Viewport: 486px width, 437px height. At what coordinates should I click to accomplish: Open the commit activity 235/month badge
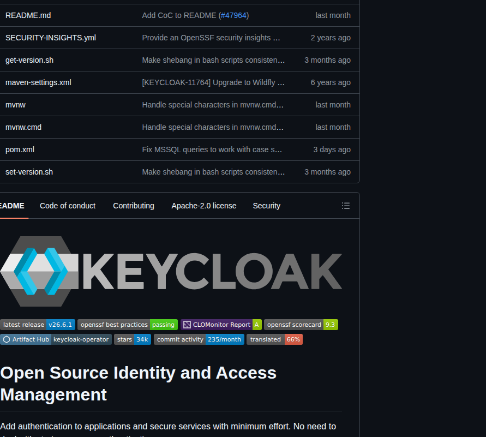pyautogui.click(x=199, y=339)
